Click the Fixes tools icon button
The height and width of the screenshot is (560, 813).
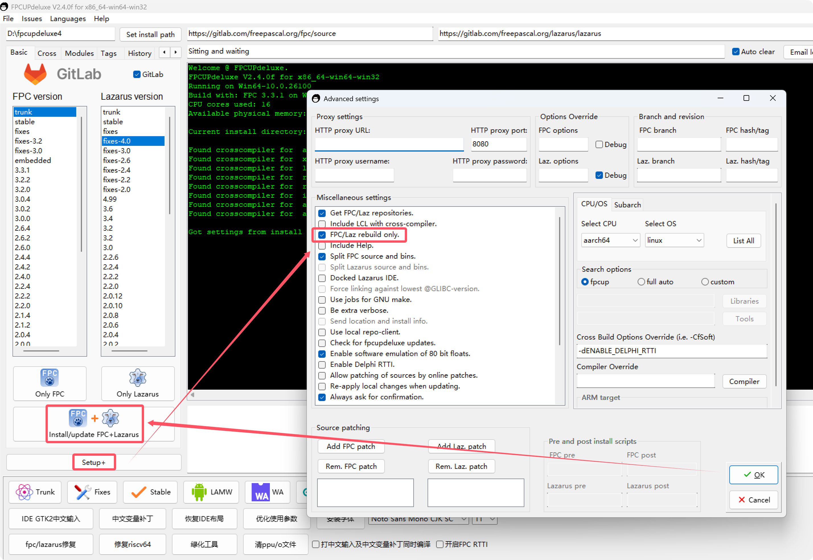point(93,492)
